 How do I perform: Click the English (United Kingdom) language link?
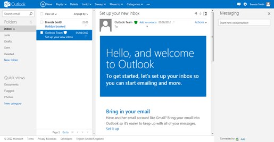coord(90,139)
